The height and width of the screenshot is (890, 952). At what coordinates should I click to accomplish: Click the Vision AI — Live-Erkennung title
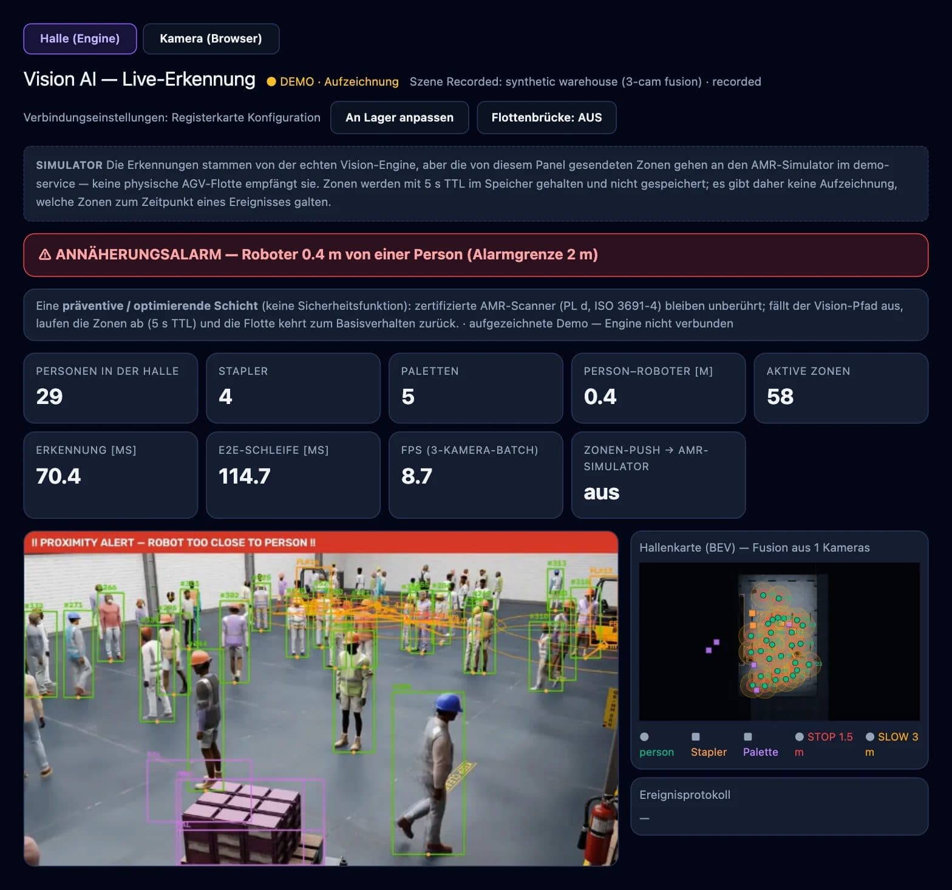[140, 79]
